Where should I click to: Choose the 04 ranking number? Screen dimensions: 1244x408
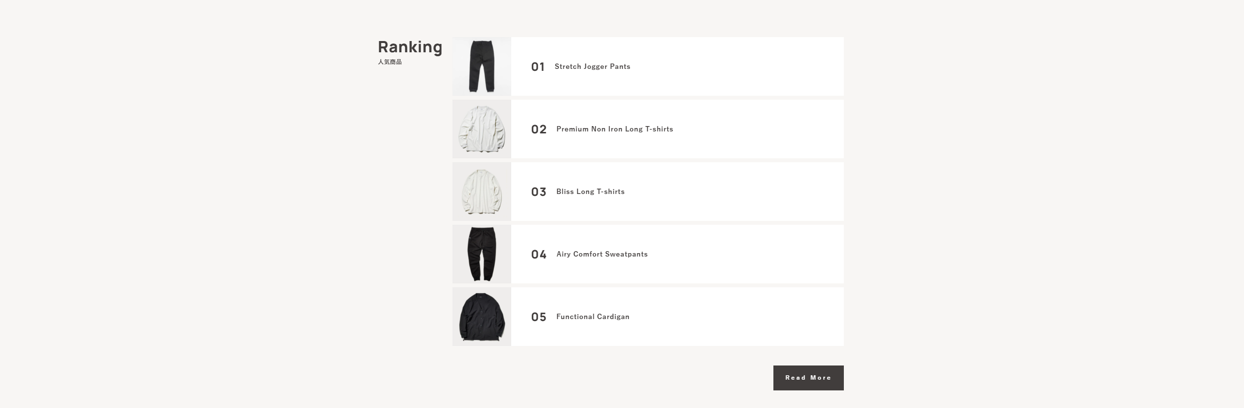point(539,255)
